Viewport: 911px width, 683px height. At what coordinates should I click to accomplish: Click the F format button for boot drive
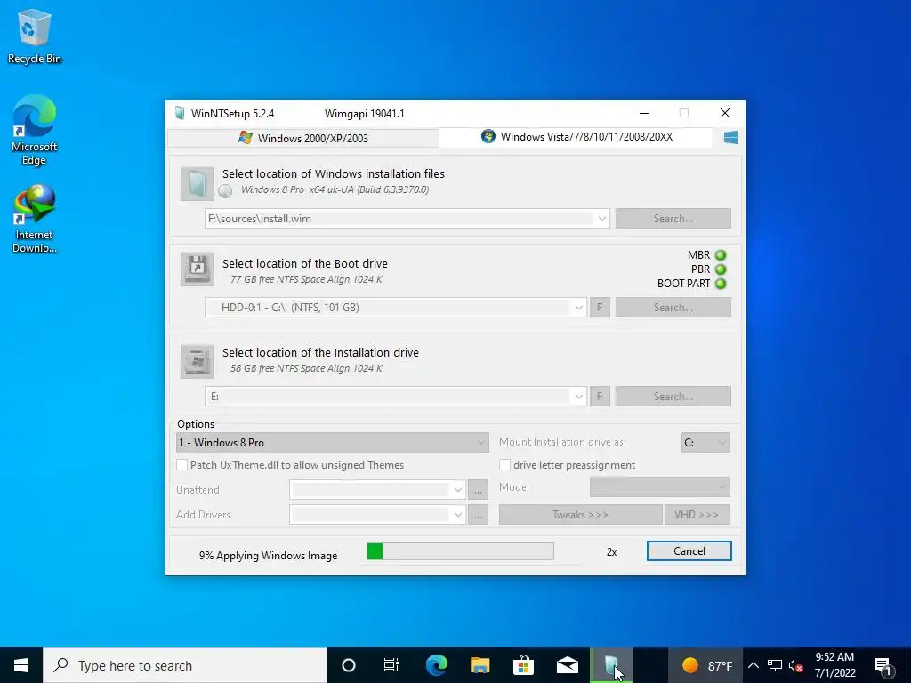600,308
